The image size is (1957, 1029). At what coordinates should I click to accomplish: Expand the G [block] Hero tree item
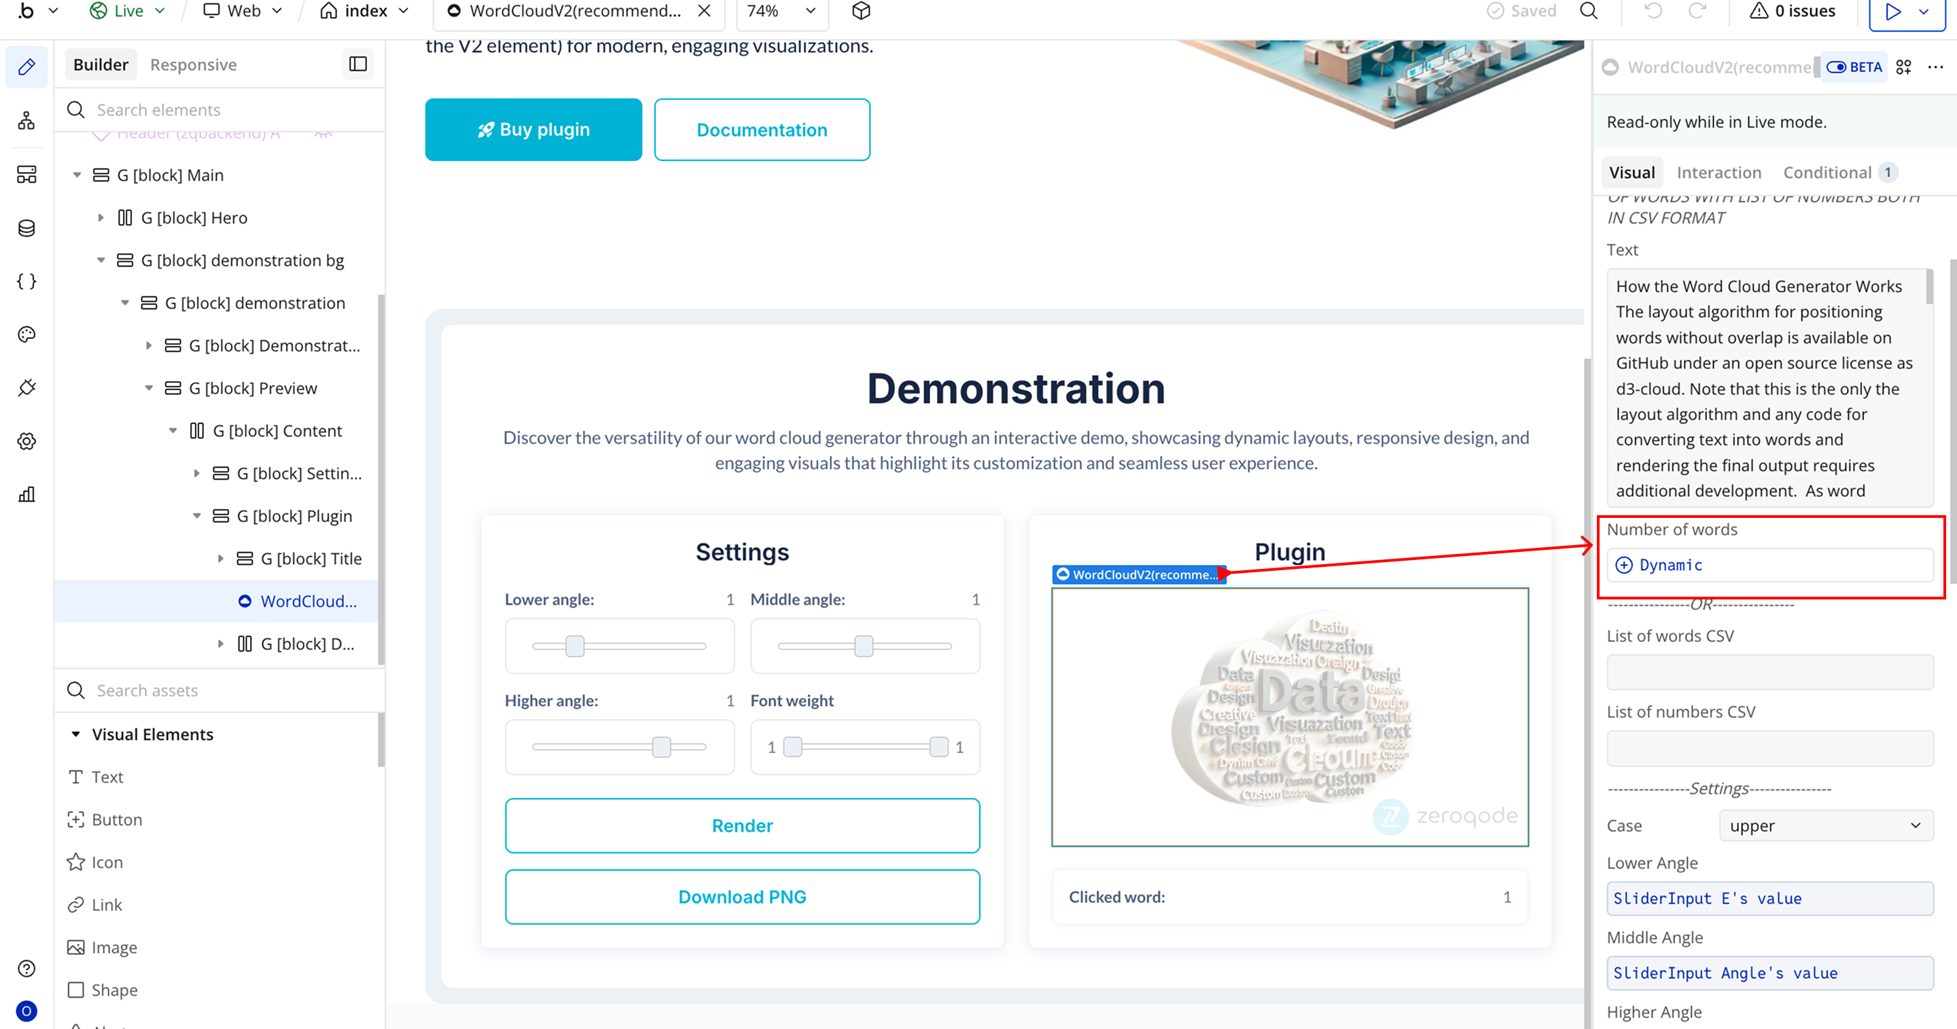point(101,218)
